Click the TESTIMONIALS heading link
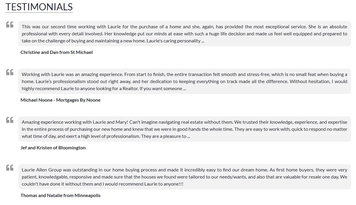This screenshot has width=356, height=205. coord(39,7)
